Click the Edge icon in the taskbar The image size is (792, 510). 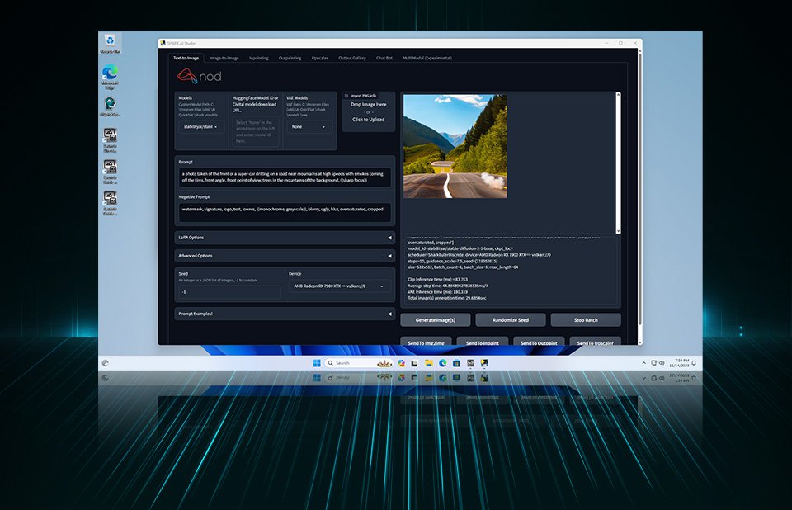coord(442,363)
